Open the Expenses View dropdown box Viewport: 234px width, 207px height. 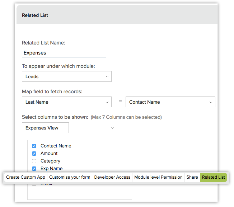pyautogui.click(x=45, y=128)
